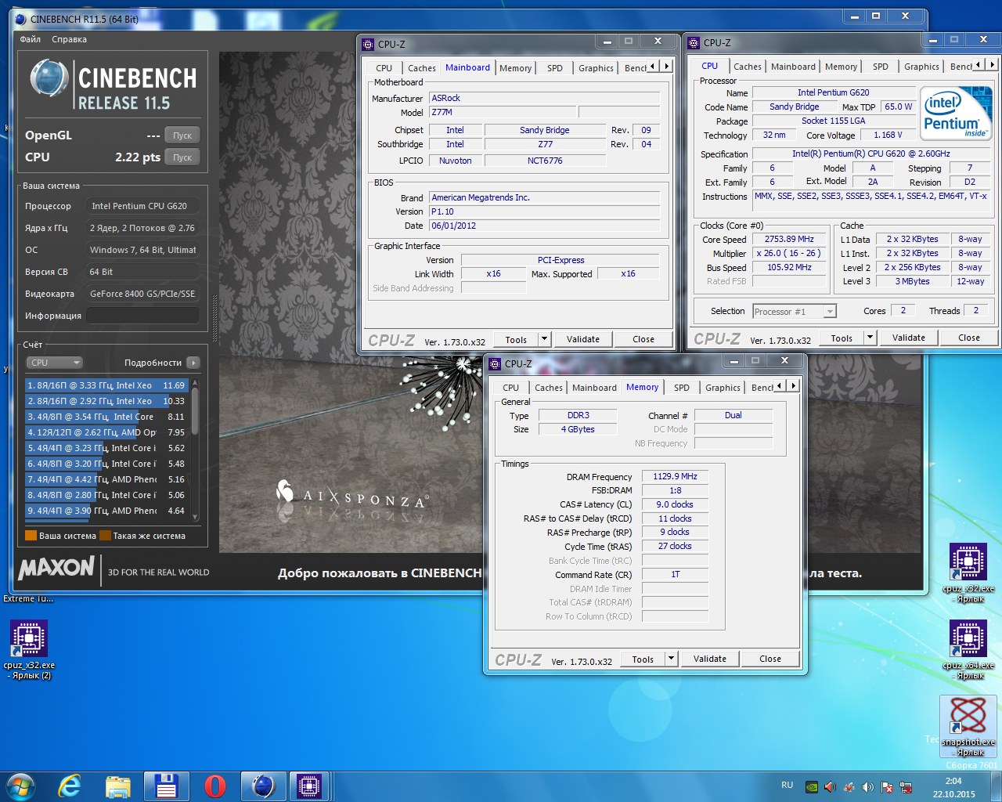1002x802 pixels.
Task: Open the Tools dropdown arrow in CPU window
Action: point(870,338)
